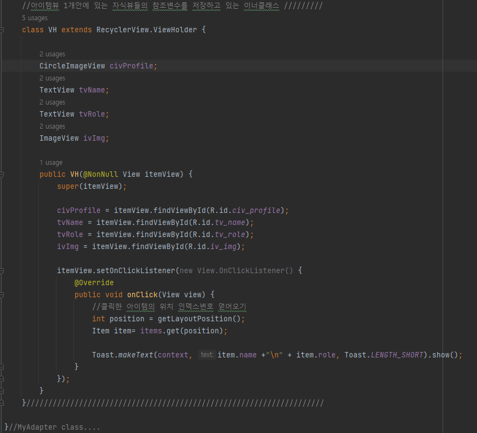Viewport: 477px width, 433px height.
Task: Click the 'super' keyword call
Action: (68, 187)
